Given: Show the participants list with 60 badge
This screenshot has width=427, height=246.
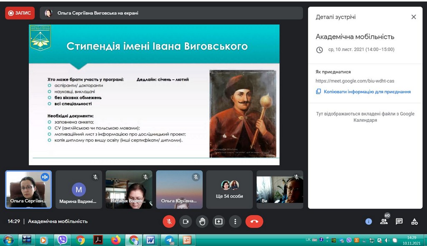Looking at the screenshot, I should point(384,221).
